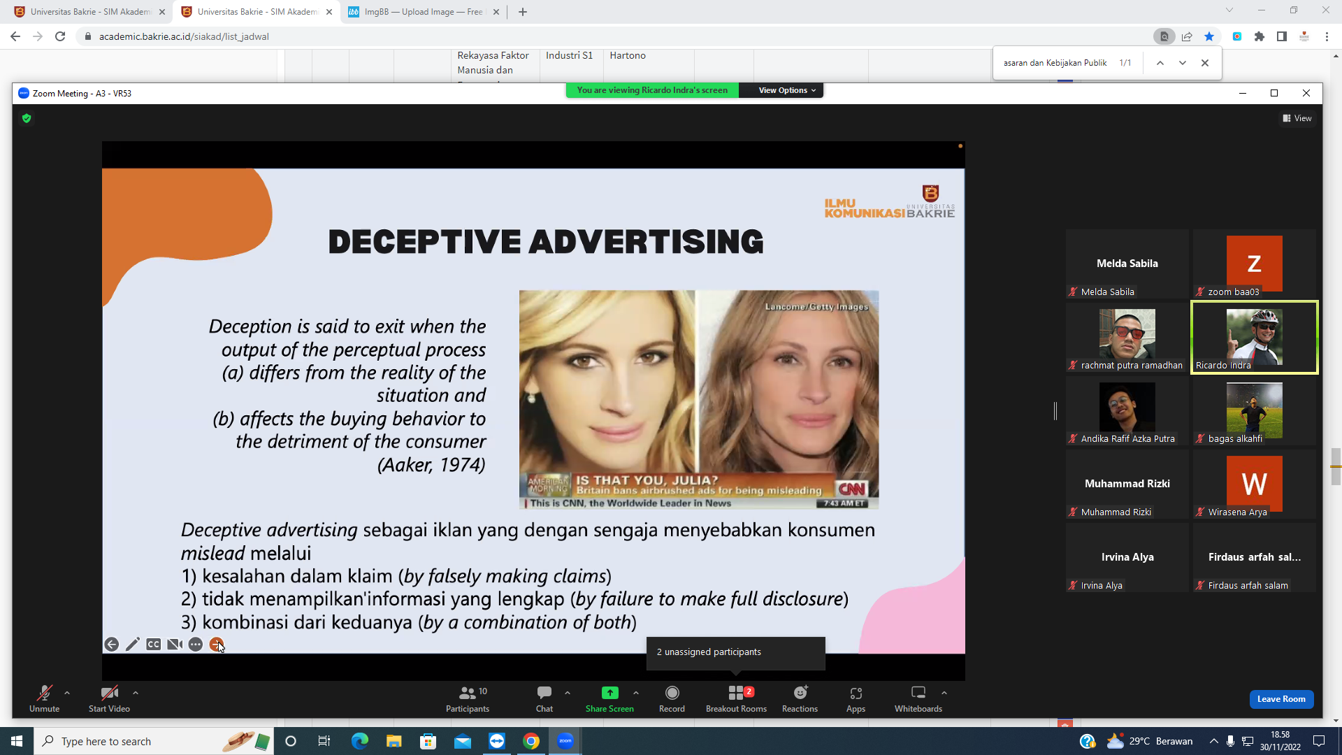Open Task View on the taskbar
Screen dimensions: 1342x755
point(324,741)
